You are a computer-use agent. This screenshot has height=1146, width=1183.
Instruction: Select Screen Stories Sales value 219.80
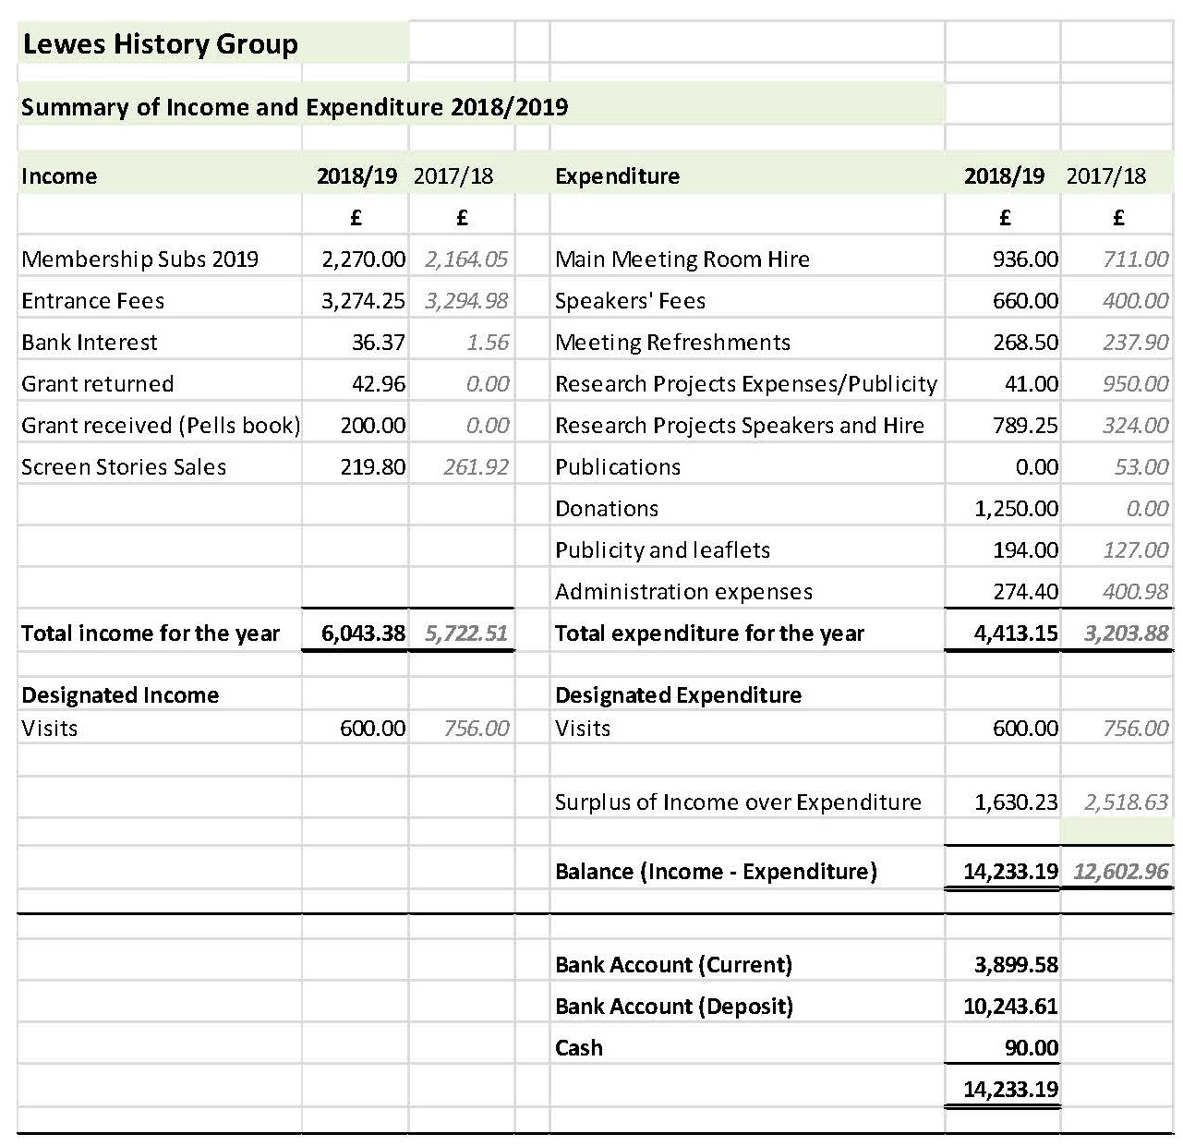372,467
